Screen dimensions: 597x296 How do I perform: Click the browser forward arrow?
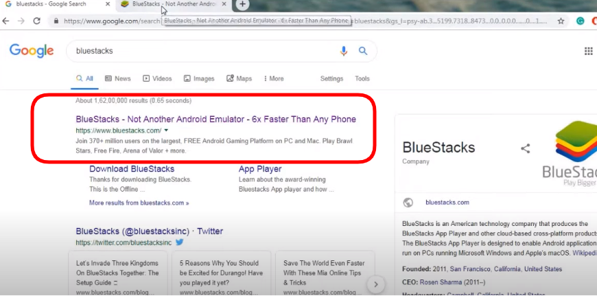[21, 21]
